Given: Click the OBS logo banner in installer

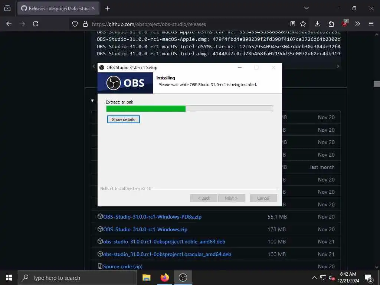Looking at the screenshot, I should [125, 83].
